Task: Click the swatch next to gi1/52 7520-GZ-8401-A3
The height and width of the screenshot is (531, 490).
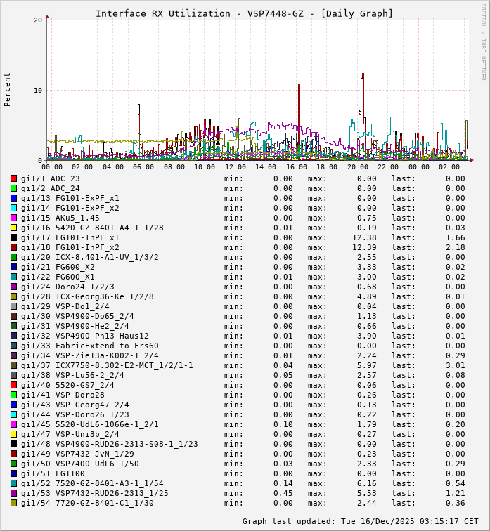Action: [x=13, y=483]
